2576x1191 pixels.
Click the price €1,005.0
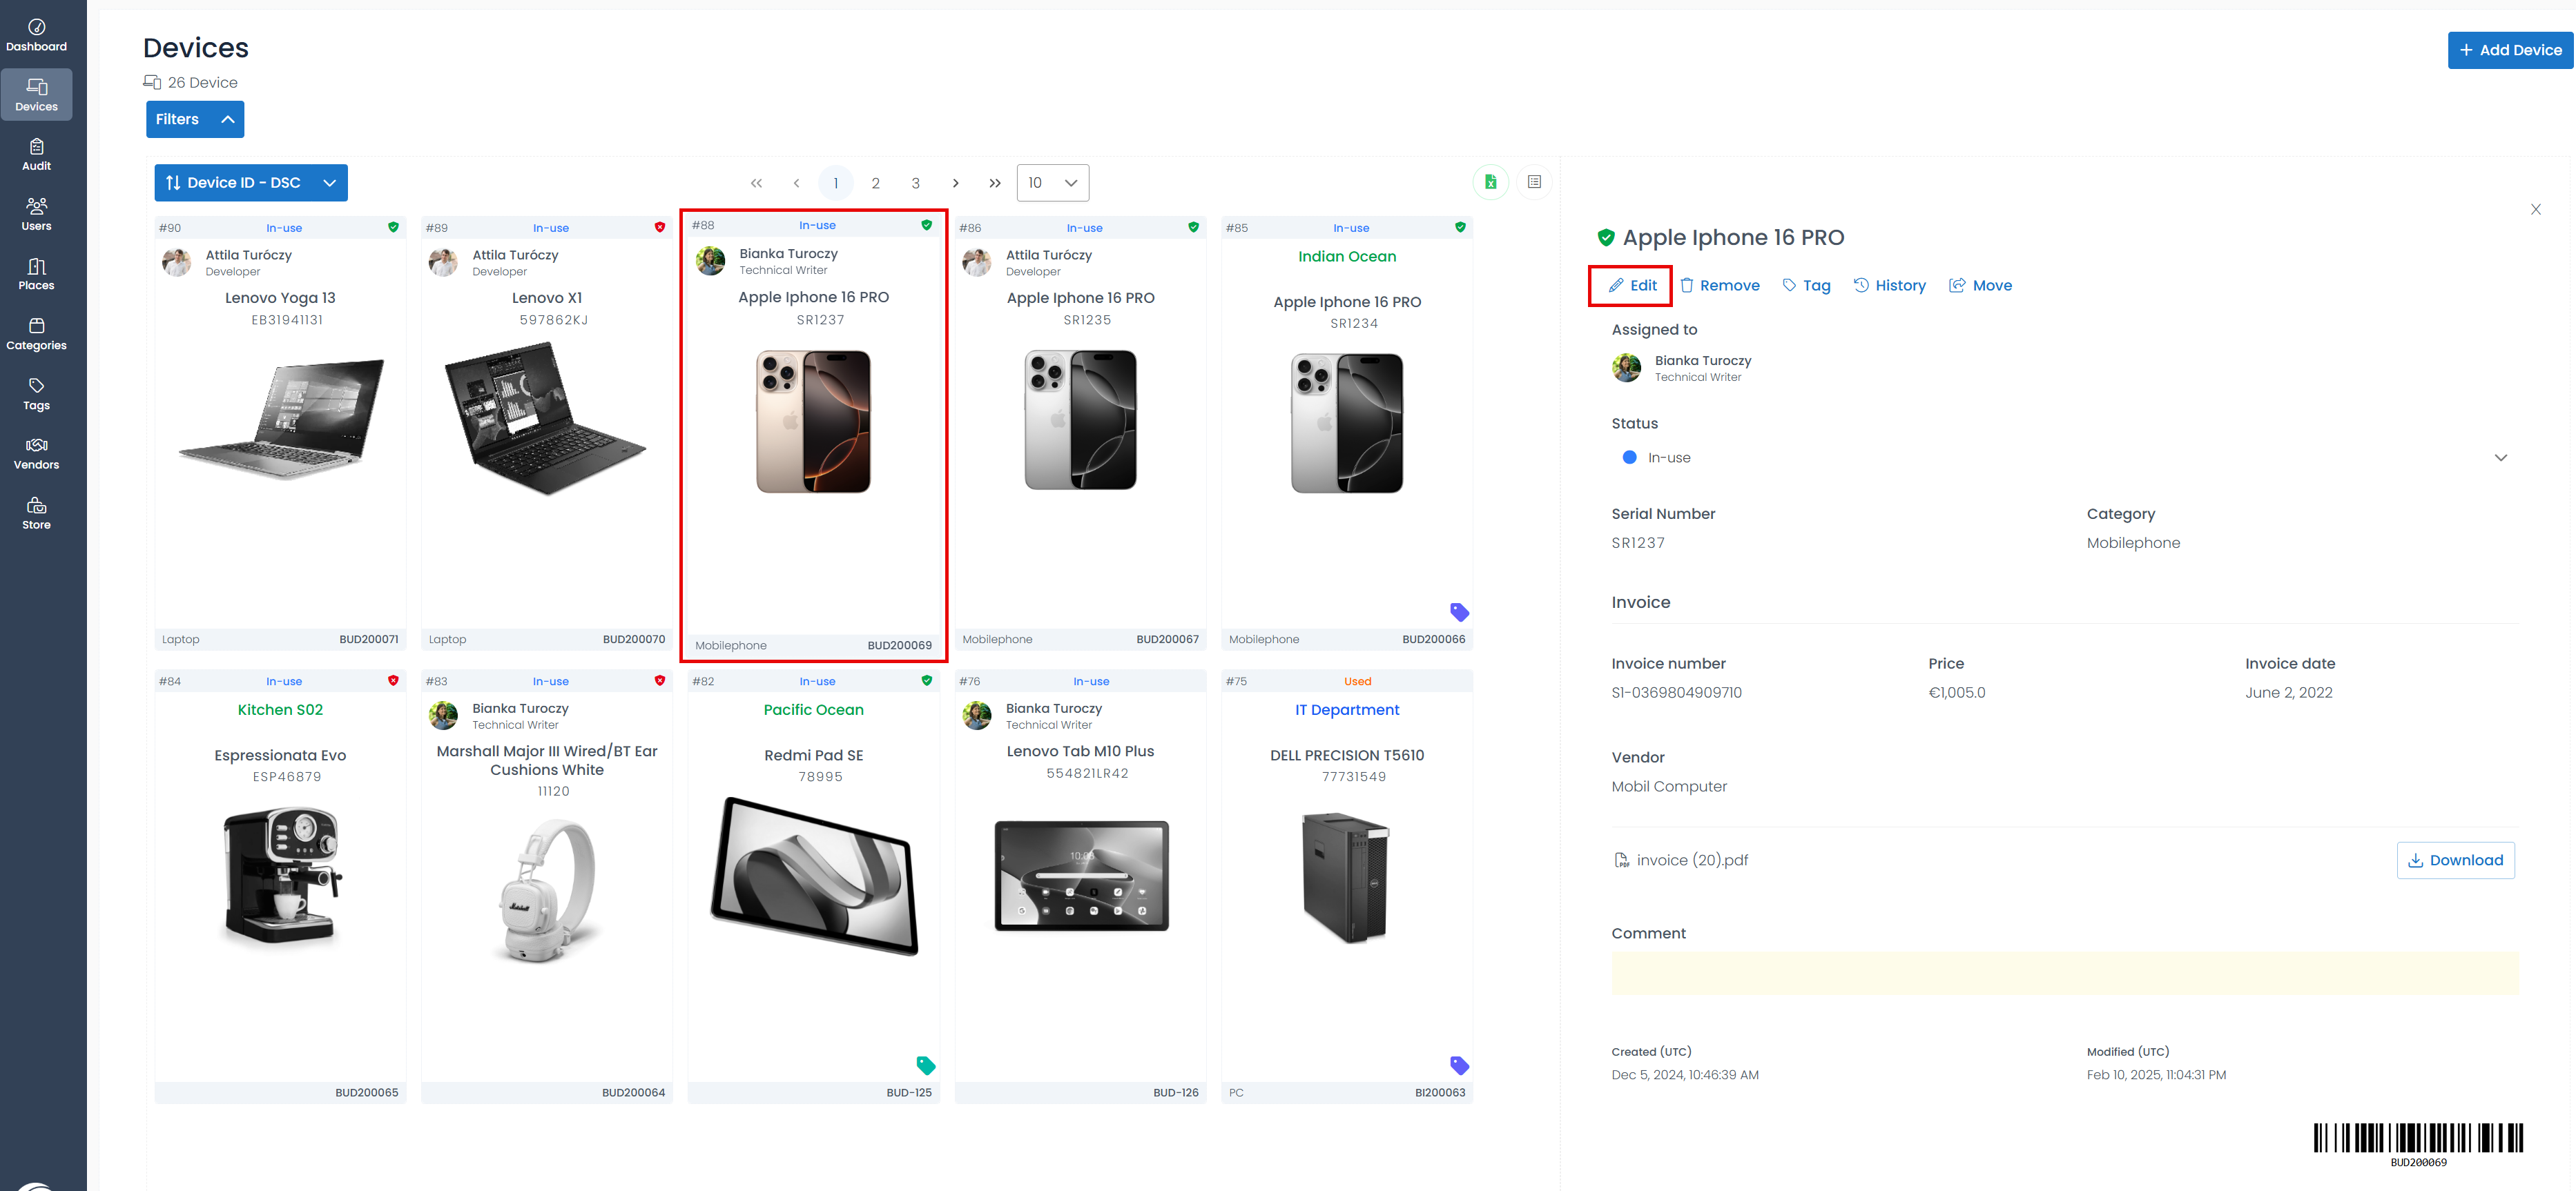1956,693
